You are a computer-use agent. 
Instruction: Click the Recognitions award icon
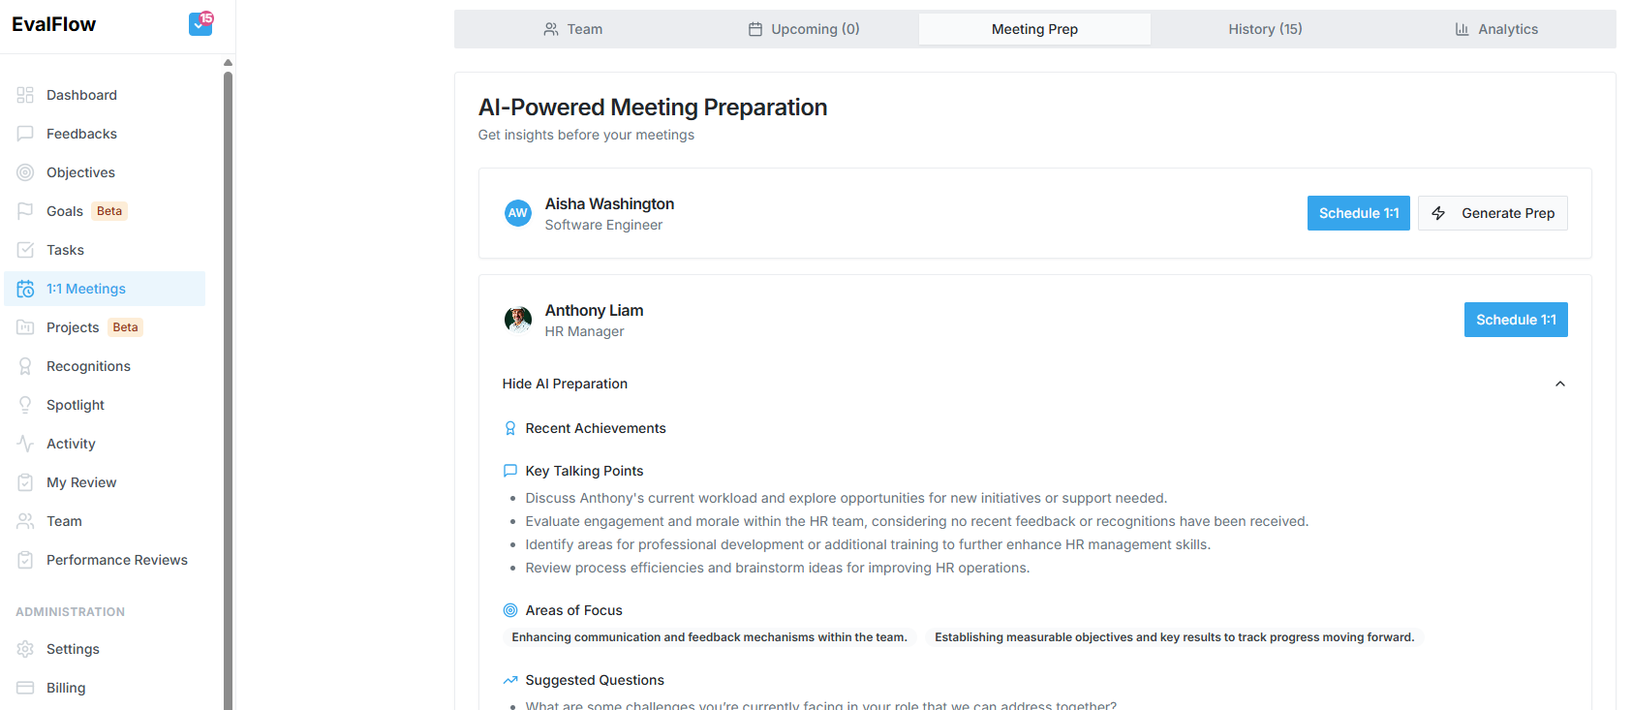(x=25, y=366)
